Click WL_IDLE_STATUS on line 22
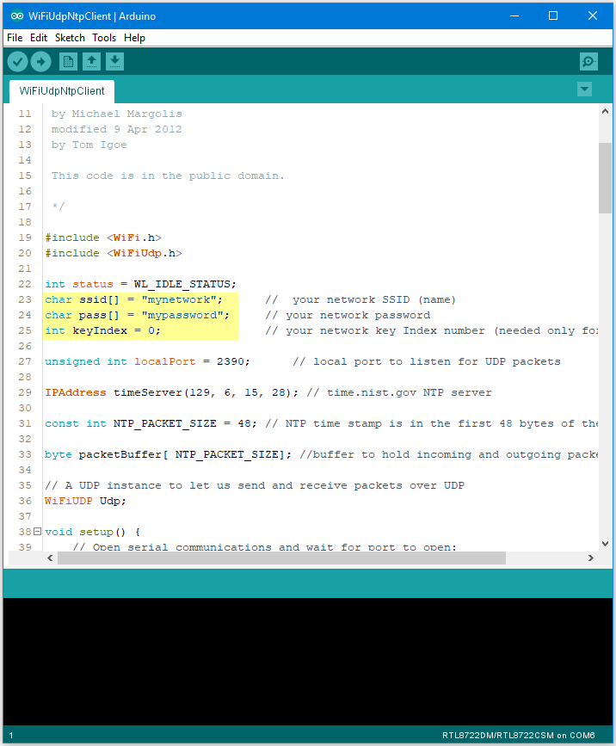This screenshot has width=616, height=746. 182,284
